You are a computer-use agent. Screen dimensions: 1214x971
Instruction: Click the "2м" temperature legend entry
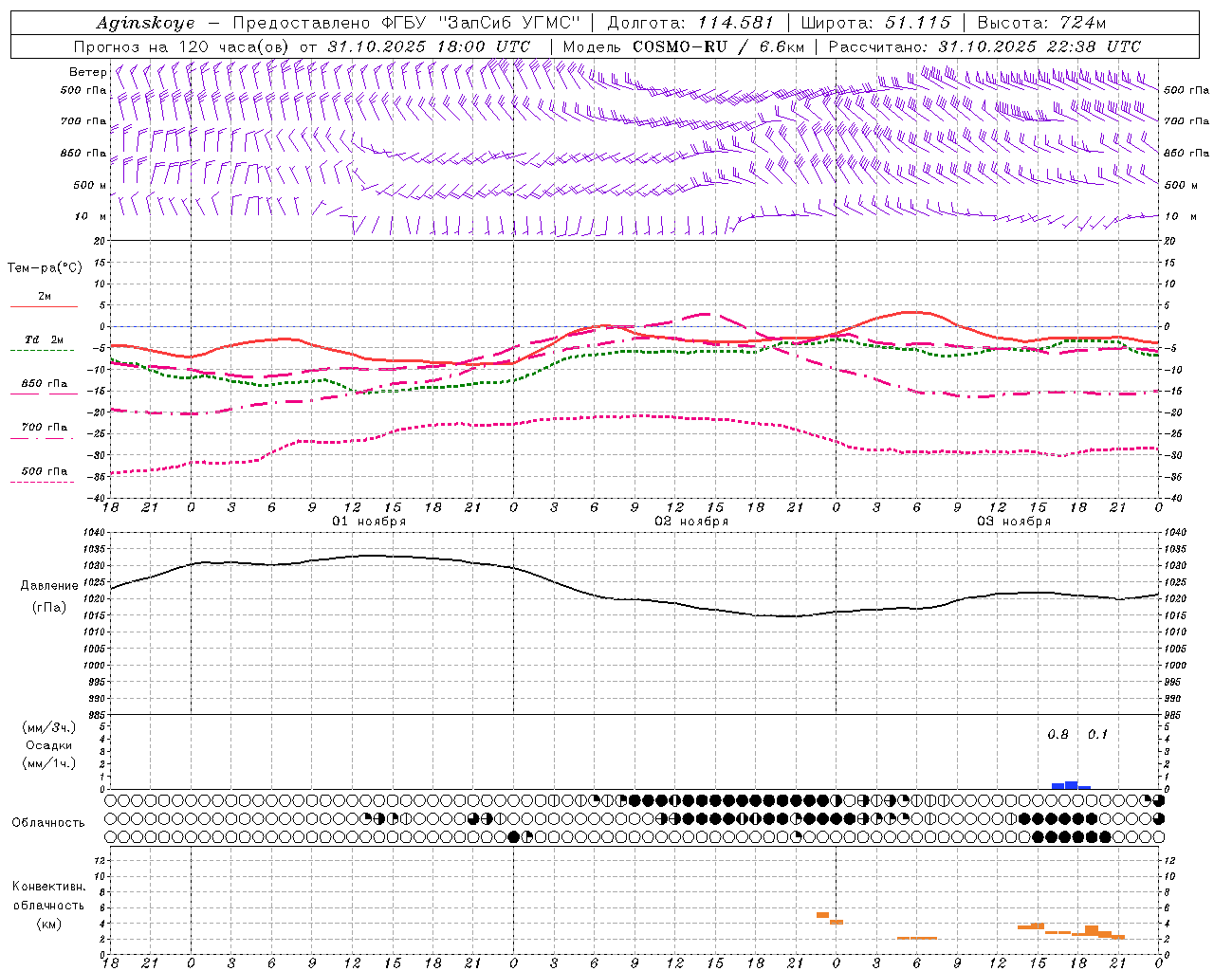click(x=44, y=297)
